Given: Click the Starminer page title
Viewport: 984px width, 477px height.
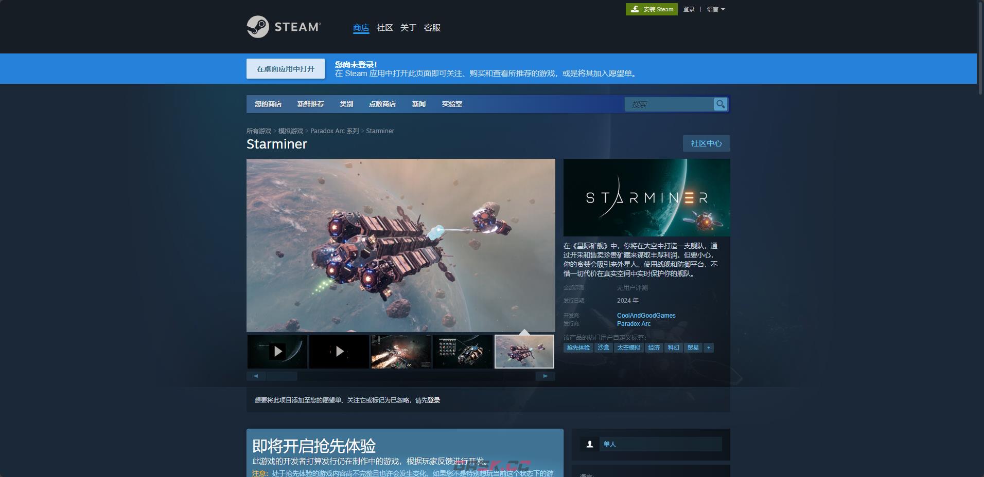Looking at the screenshot, I should click(277, 144).
